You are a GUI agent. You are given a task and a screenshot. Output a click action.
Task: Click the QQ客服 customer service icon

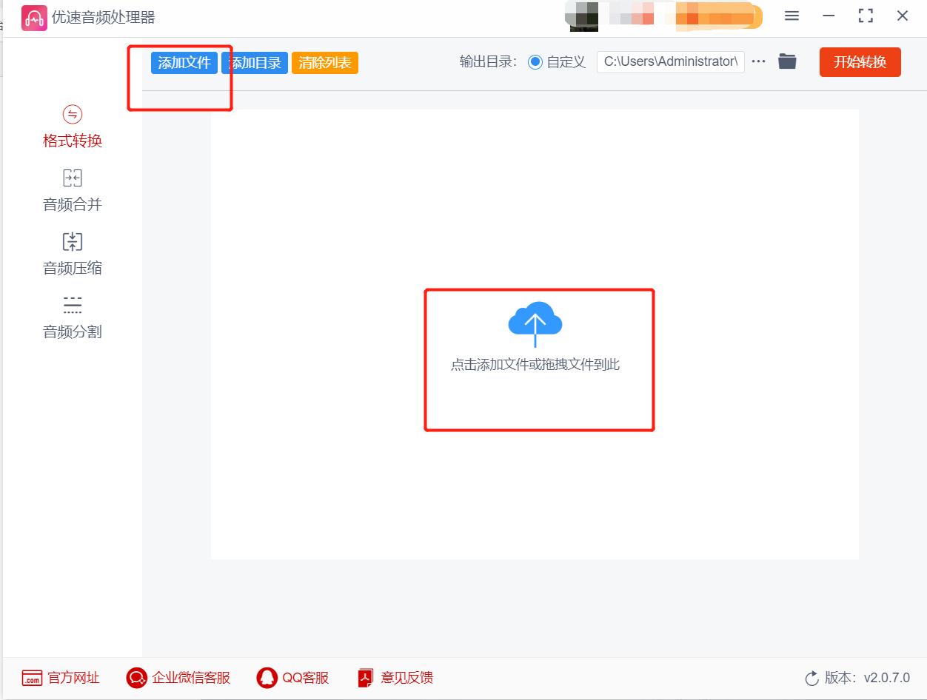pyautogui.click(x=267, y=677)
